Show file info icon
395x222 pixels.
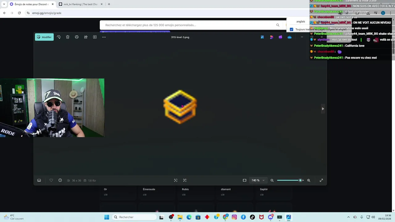[60, 180]
